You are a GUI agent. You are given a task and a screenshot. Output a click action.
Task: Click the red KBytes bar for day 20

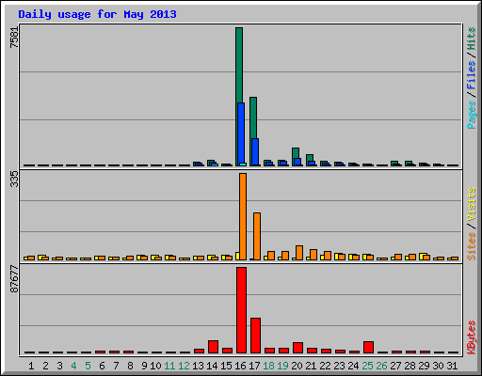point(298,348)
